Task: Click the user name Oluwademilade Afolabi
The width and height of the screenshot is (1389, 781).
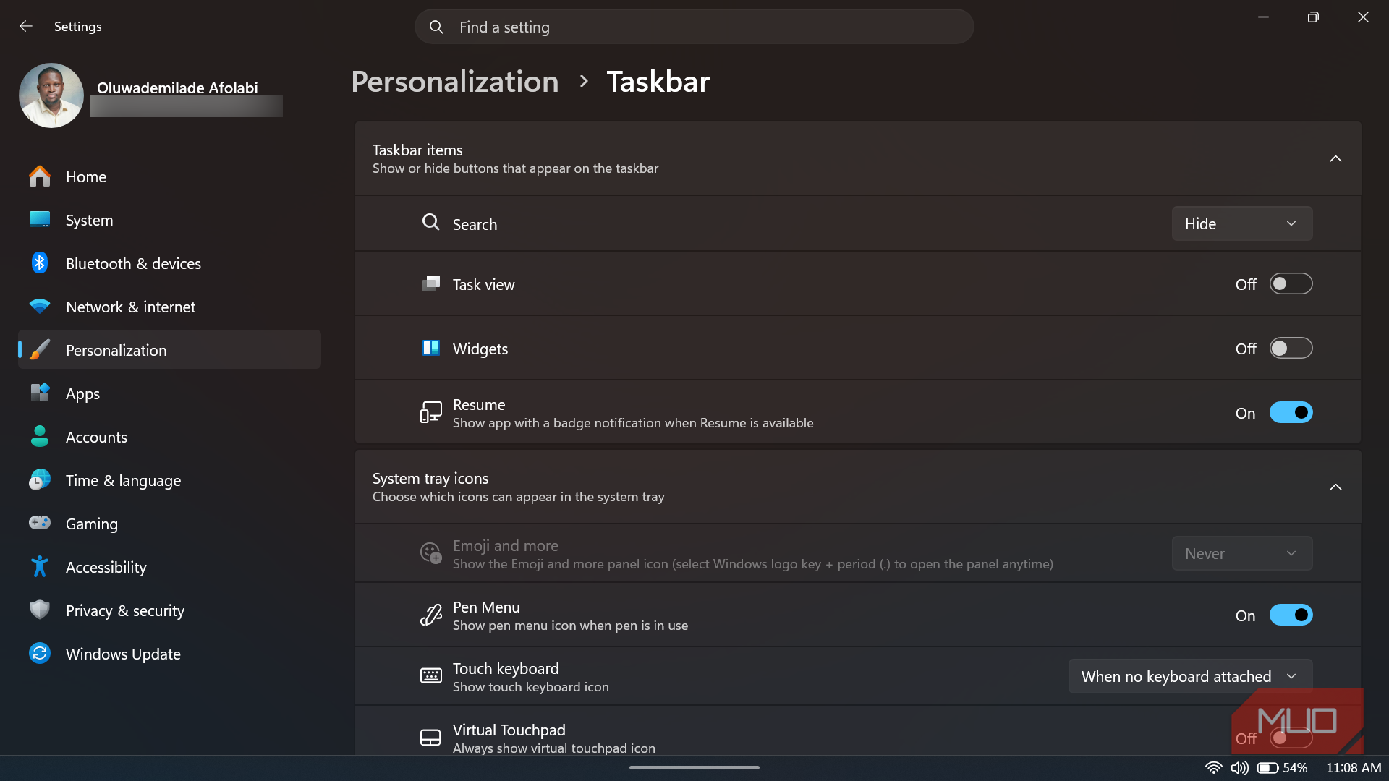Action: (177, 88)
